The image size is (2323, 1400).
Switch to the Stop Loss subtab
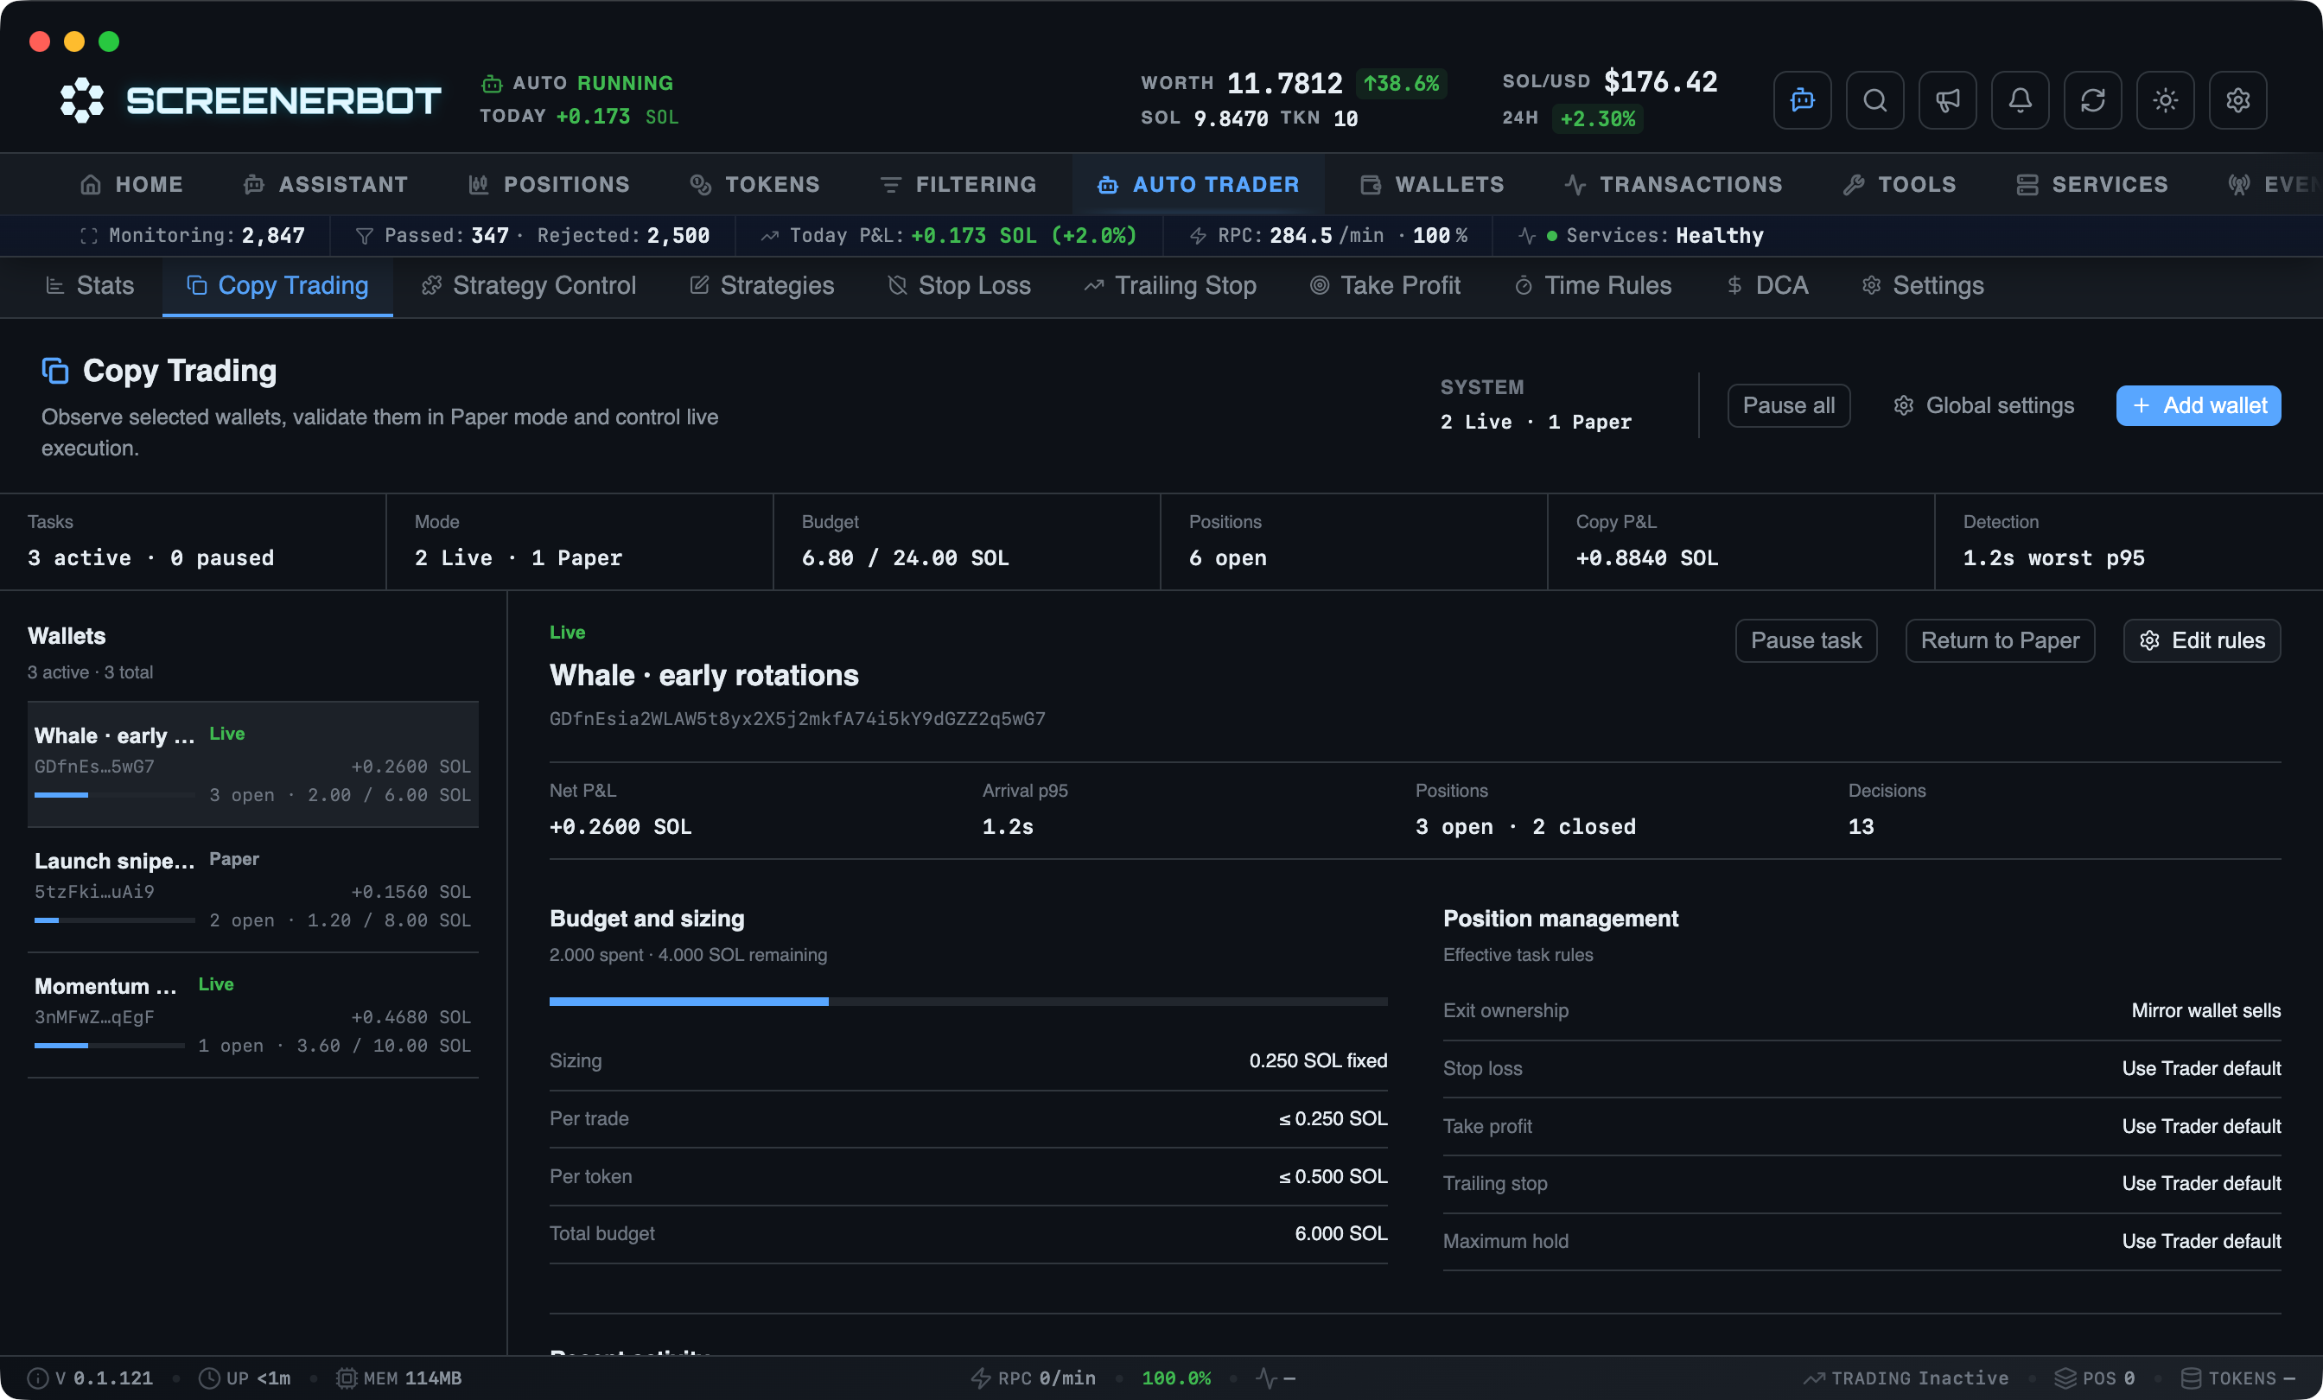(960, 284)
